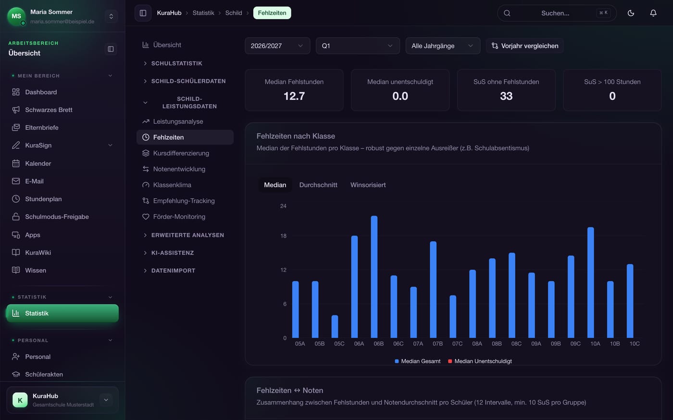Select the Median tab
The image size is (673, 420).
[x=275, y=185]
